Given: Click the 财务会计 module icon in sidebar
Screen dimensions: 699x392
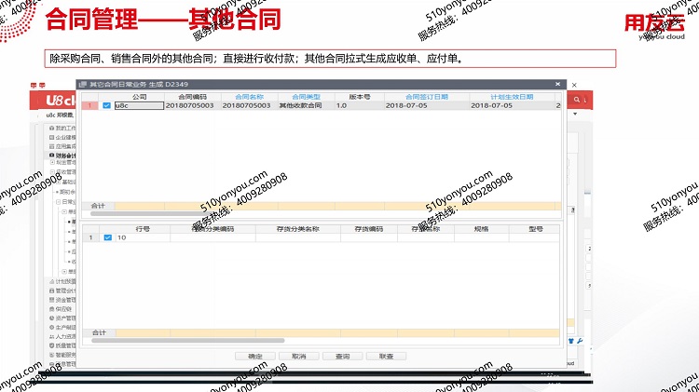Looking at the screenshot, I should (x=49, y=155).
